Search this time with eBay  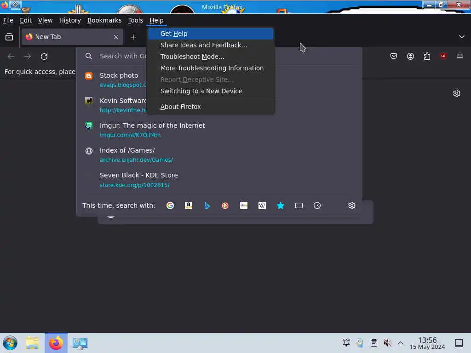[244, 205]
